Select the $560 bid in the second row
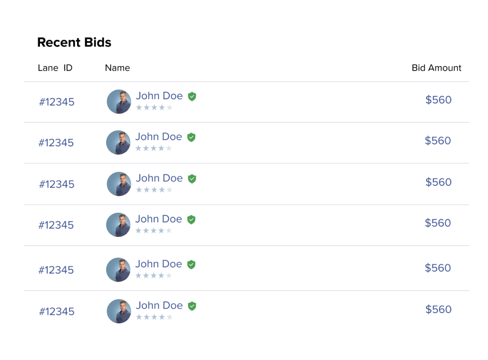The width and height of the screenshot is (488, 360). (x=438, y=141)
